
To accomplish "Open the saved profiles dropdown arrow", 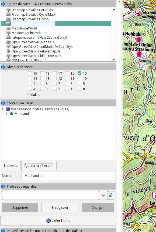I will point(103,195).
